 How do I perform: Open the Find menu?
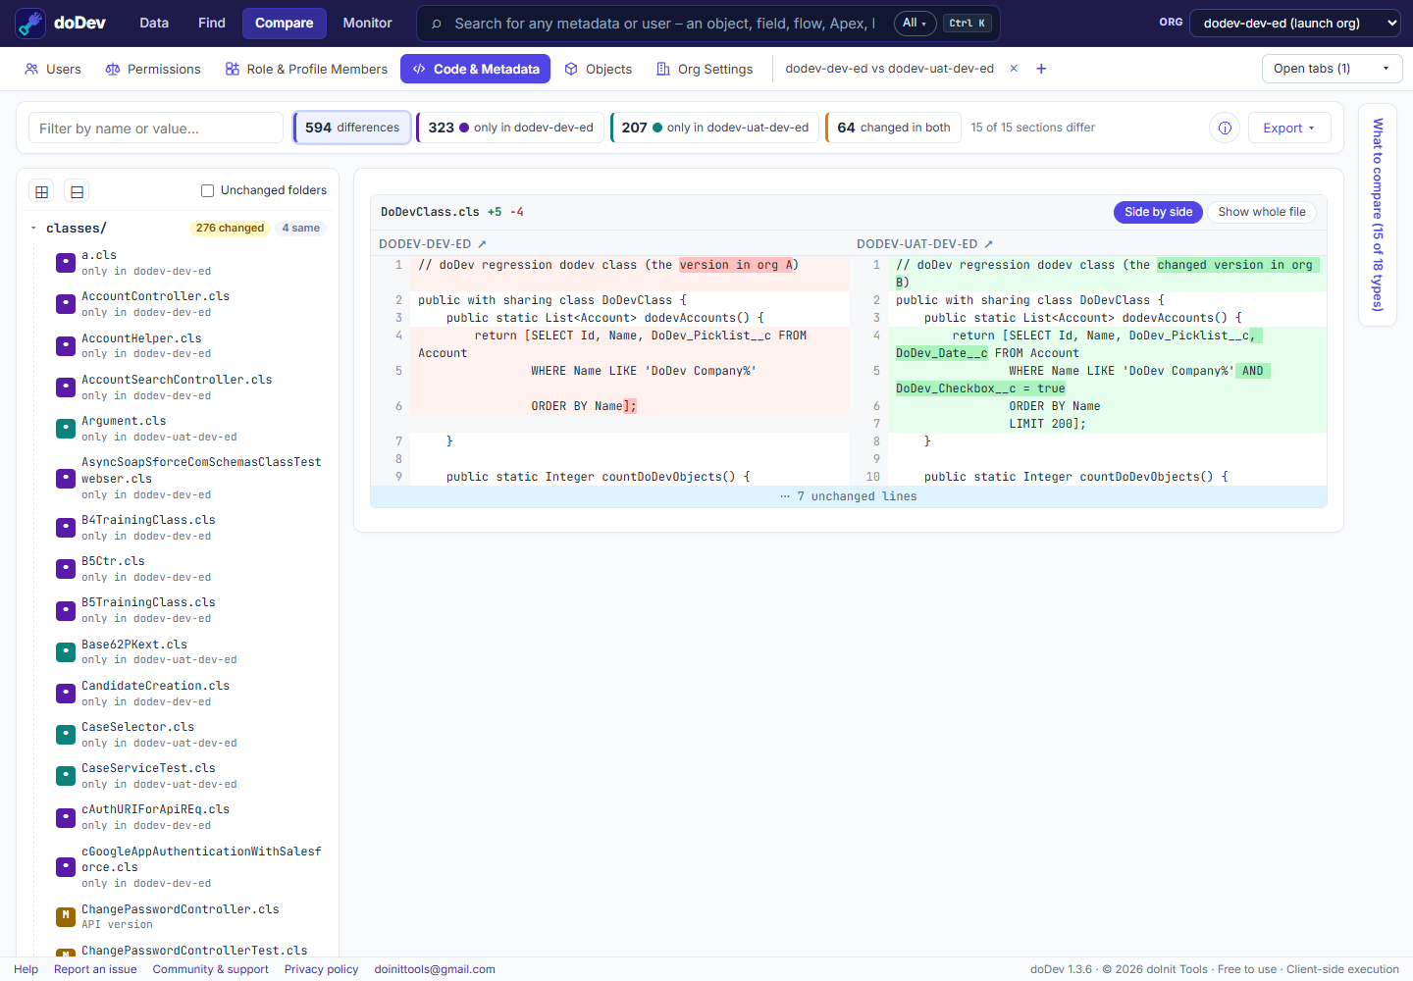point(212,24)
